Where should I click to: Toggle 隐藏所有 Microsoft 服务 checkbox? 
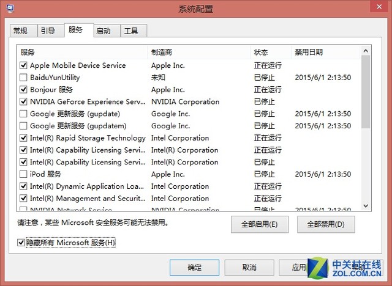tap(21, 243)
